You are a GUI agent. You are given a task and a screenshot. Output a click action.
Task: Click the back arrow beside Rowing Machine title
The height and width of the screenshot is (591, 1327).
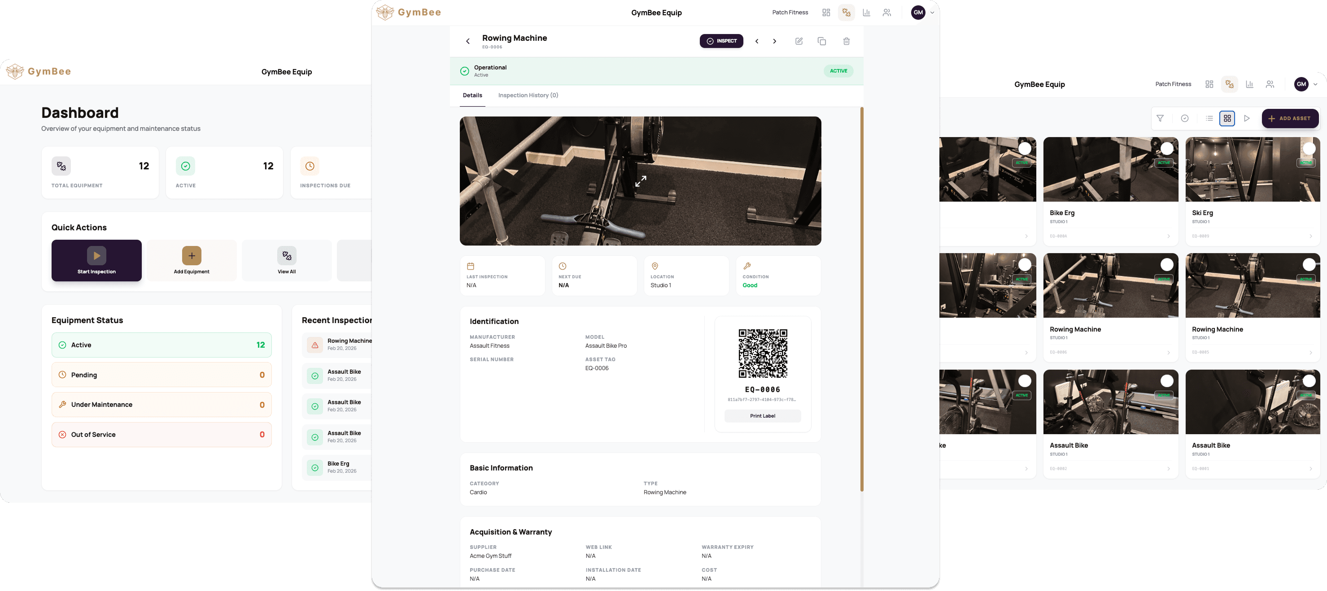pos(468,41)
